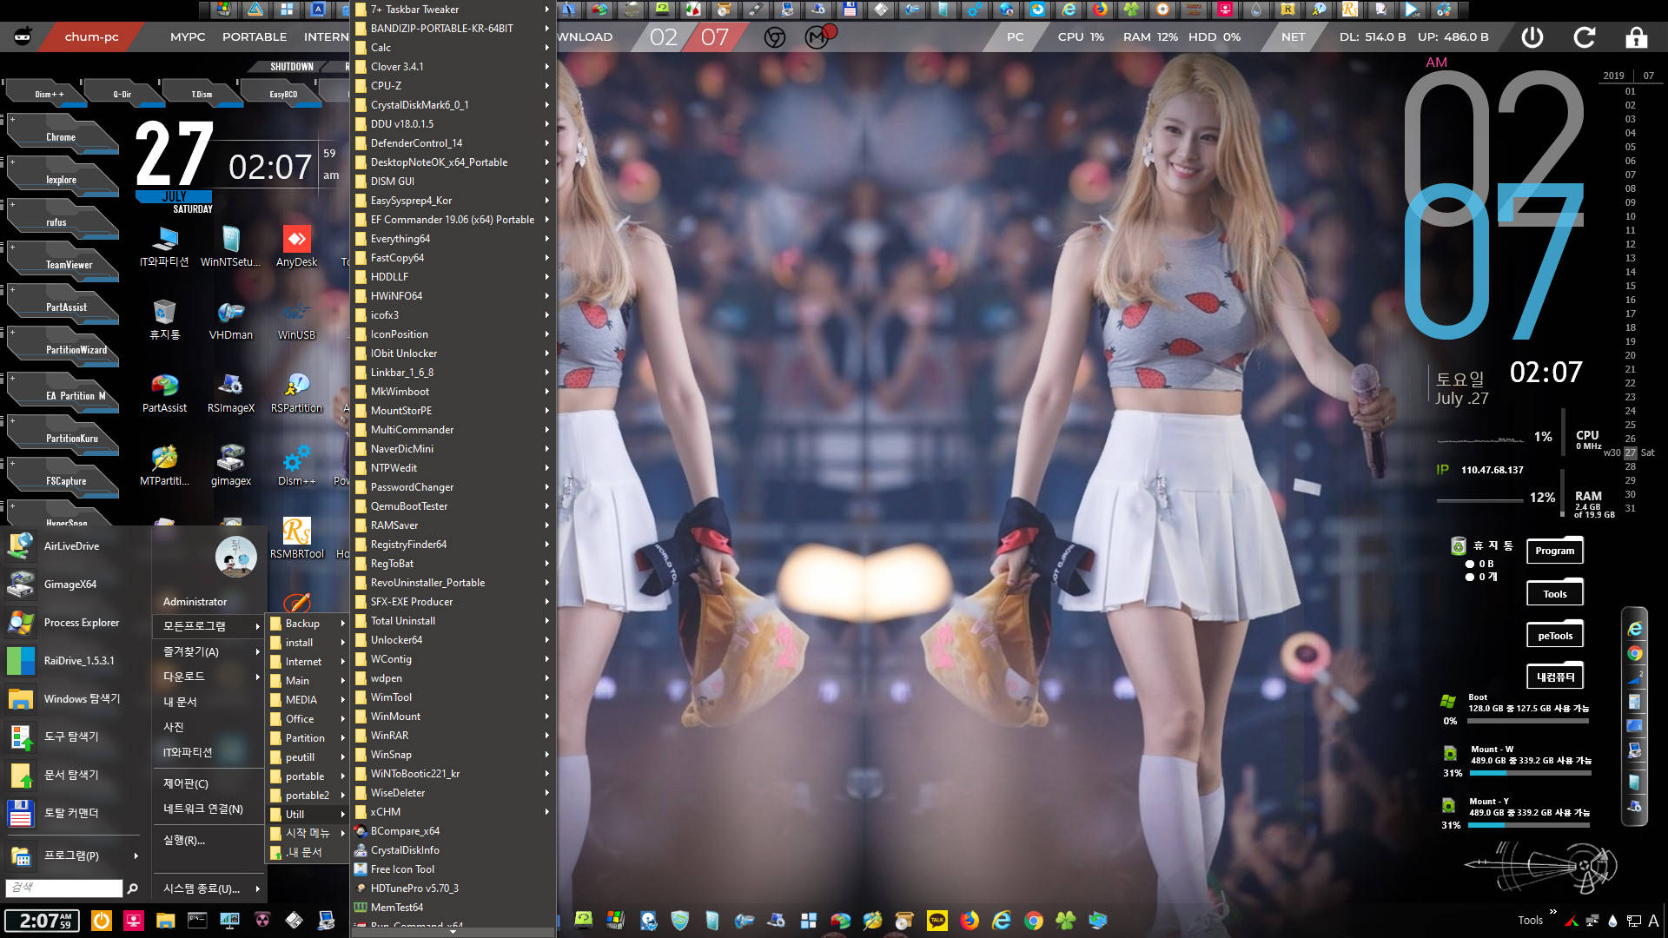The width and height of the screenshot is (1668, 938).
Task: Click the Mount - W disk usage bar
Action: click(1531, 773)
